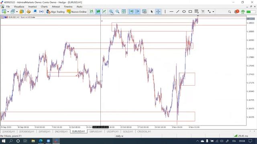Click the daily w status bar field
257x144 pixels.
tap(119, 136)
